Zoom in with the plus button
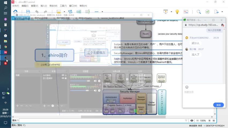This screenshot has height=128, width=228. (x=209, y=121)
